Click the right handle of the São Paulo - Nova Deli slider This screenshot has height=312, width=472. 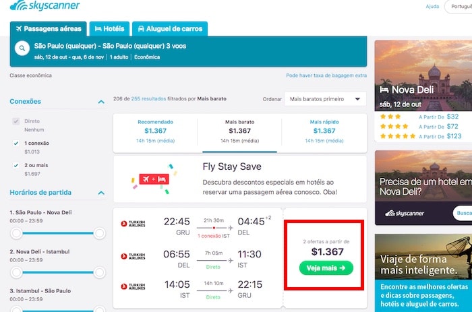pyautogui.click(x=99, y=233)
